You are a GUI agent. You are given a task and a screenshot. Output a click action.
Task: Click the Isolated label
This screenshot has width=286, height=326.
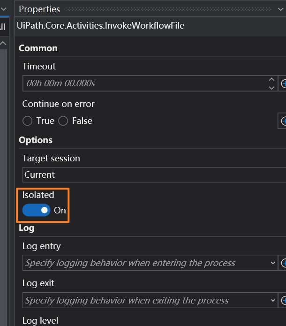pos(38,195)
